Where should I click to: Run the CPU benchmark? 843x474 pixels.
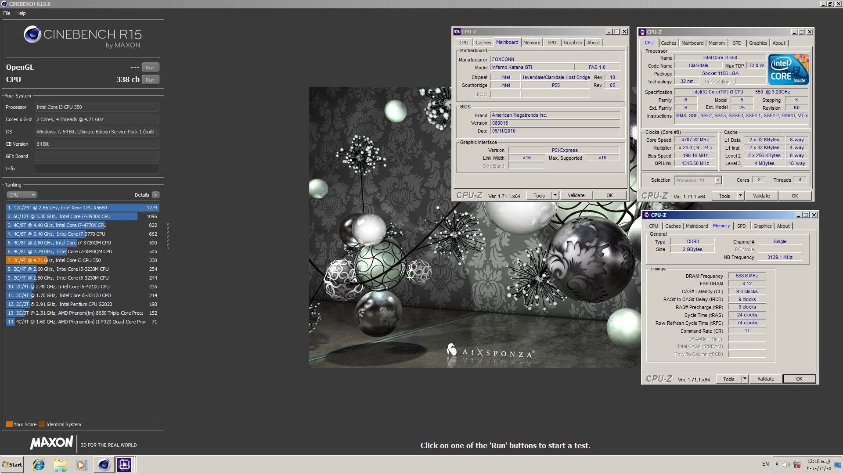click(150, 80)
